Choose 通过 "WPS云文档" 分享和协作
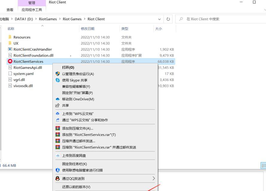Image resolution: width=266 pixels, height=191 pixels. [x=85, y=120]
